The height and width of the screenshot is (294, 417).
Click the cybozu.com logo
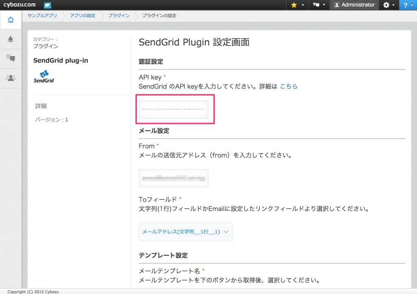[x=18, y=5]
